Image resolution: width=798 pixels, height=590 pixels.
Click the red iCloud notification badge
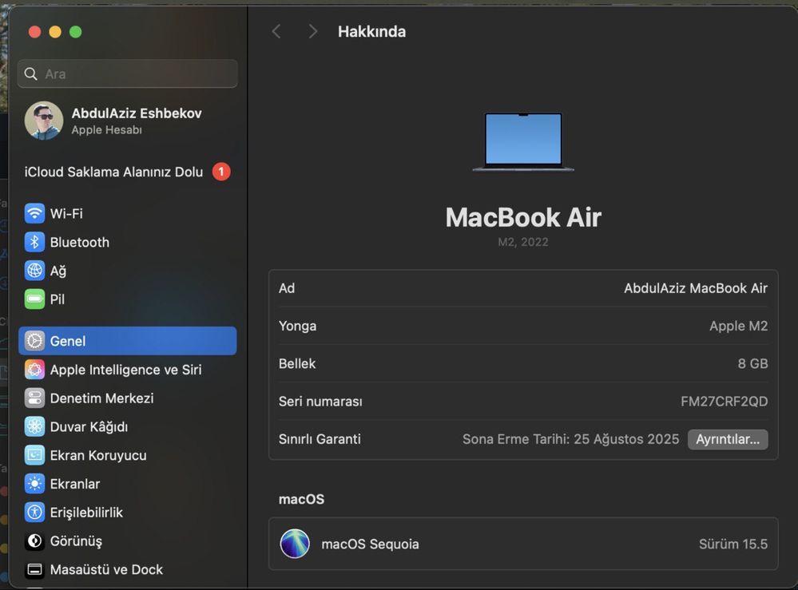tap(221, 172)
